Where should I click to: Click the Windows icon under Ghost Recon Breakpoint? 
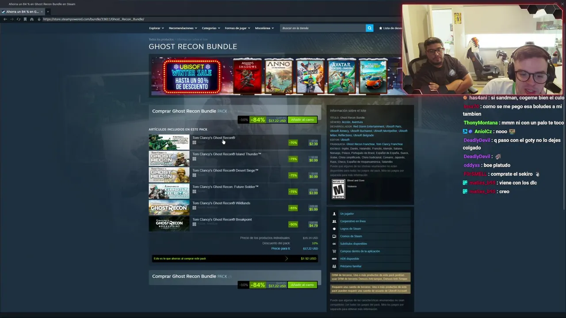(194, 224)
